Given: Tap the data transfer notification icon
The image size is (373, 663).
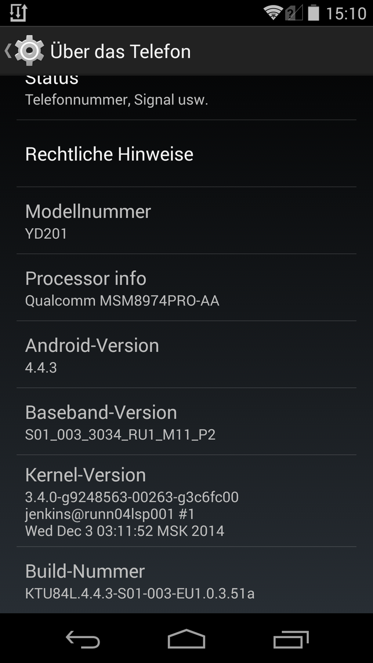Looking at the screenshot, I should 18,13.
